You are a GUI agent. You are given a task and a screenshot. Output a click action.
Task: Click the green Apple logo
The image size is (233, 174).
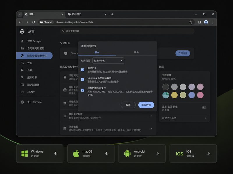pyautogui.click(x=76, y=153)
